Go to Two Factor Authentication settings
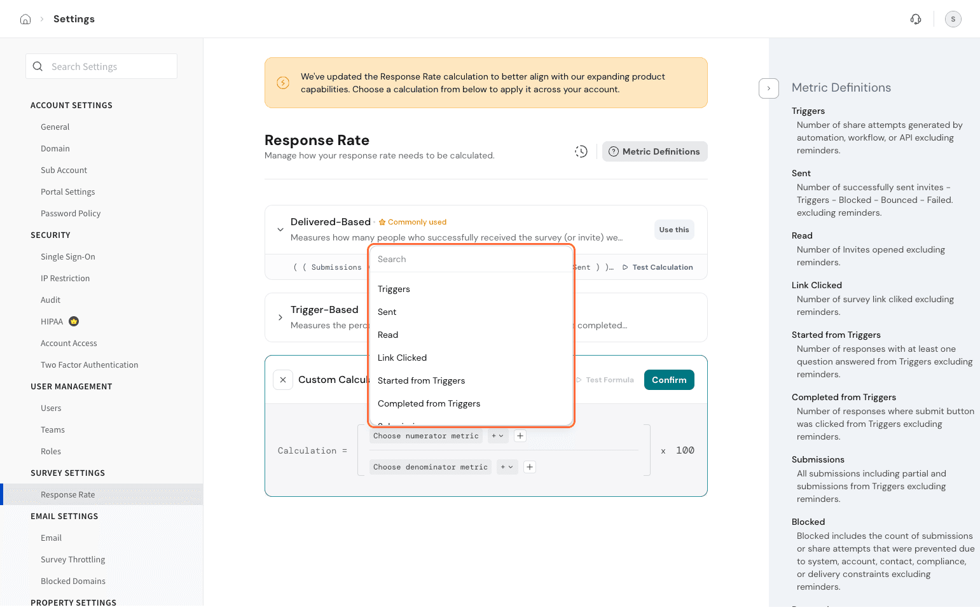Image resolution: width=980 pixels, height=612 pixels. click(x=89, y=365)
